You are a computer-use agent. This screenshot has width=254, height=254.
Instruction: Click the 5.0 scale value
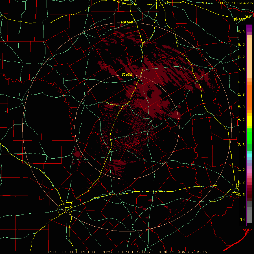click(241, 107)
